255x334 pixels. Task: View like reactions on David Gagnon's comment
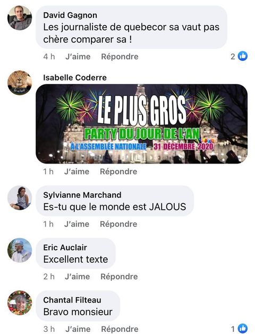[x=239, y=56]
